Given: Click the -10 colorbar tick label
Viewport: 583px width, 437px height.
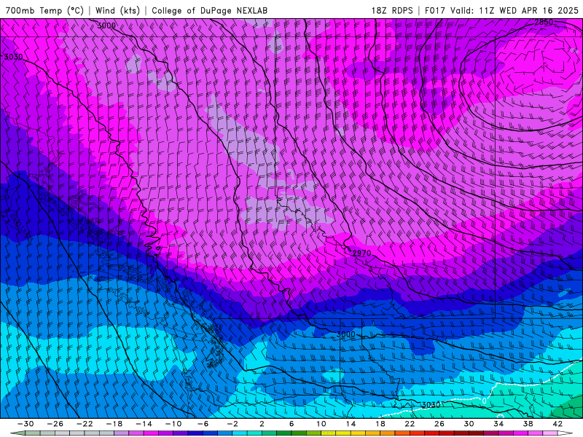Looking at the screenshot, I should tap(173, 424).
